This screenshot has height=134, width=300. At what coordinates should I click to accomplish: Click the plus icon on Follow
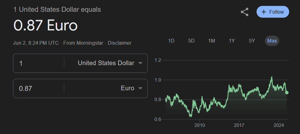(264, 12)
